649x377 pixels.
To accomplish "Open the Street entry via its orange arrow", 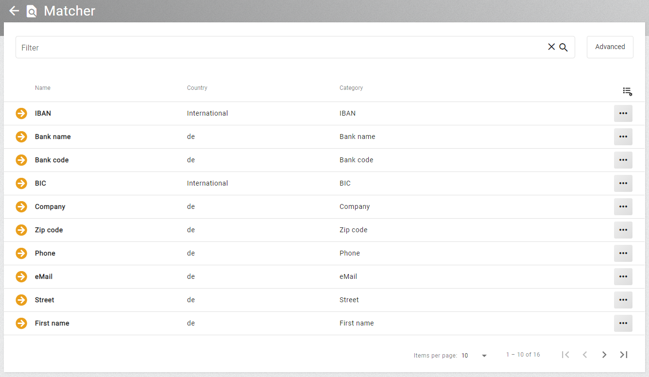I will 21,300.
